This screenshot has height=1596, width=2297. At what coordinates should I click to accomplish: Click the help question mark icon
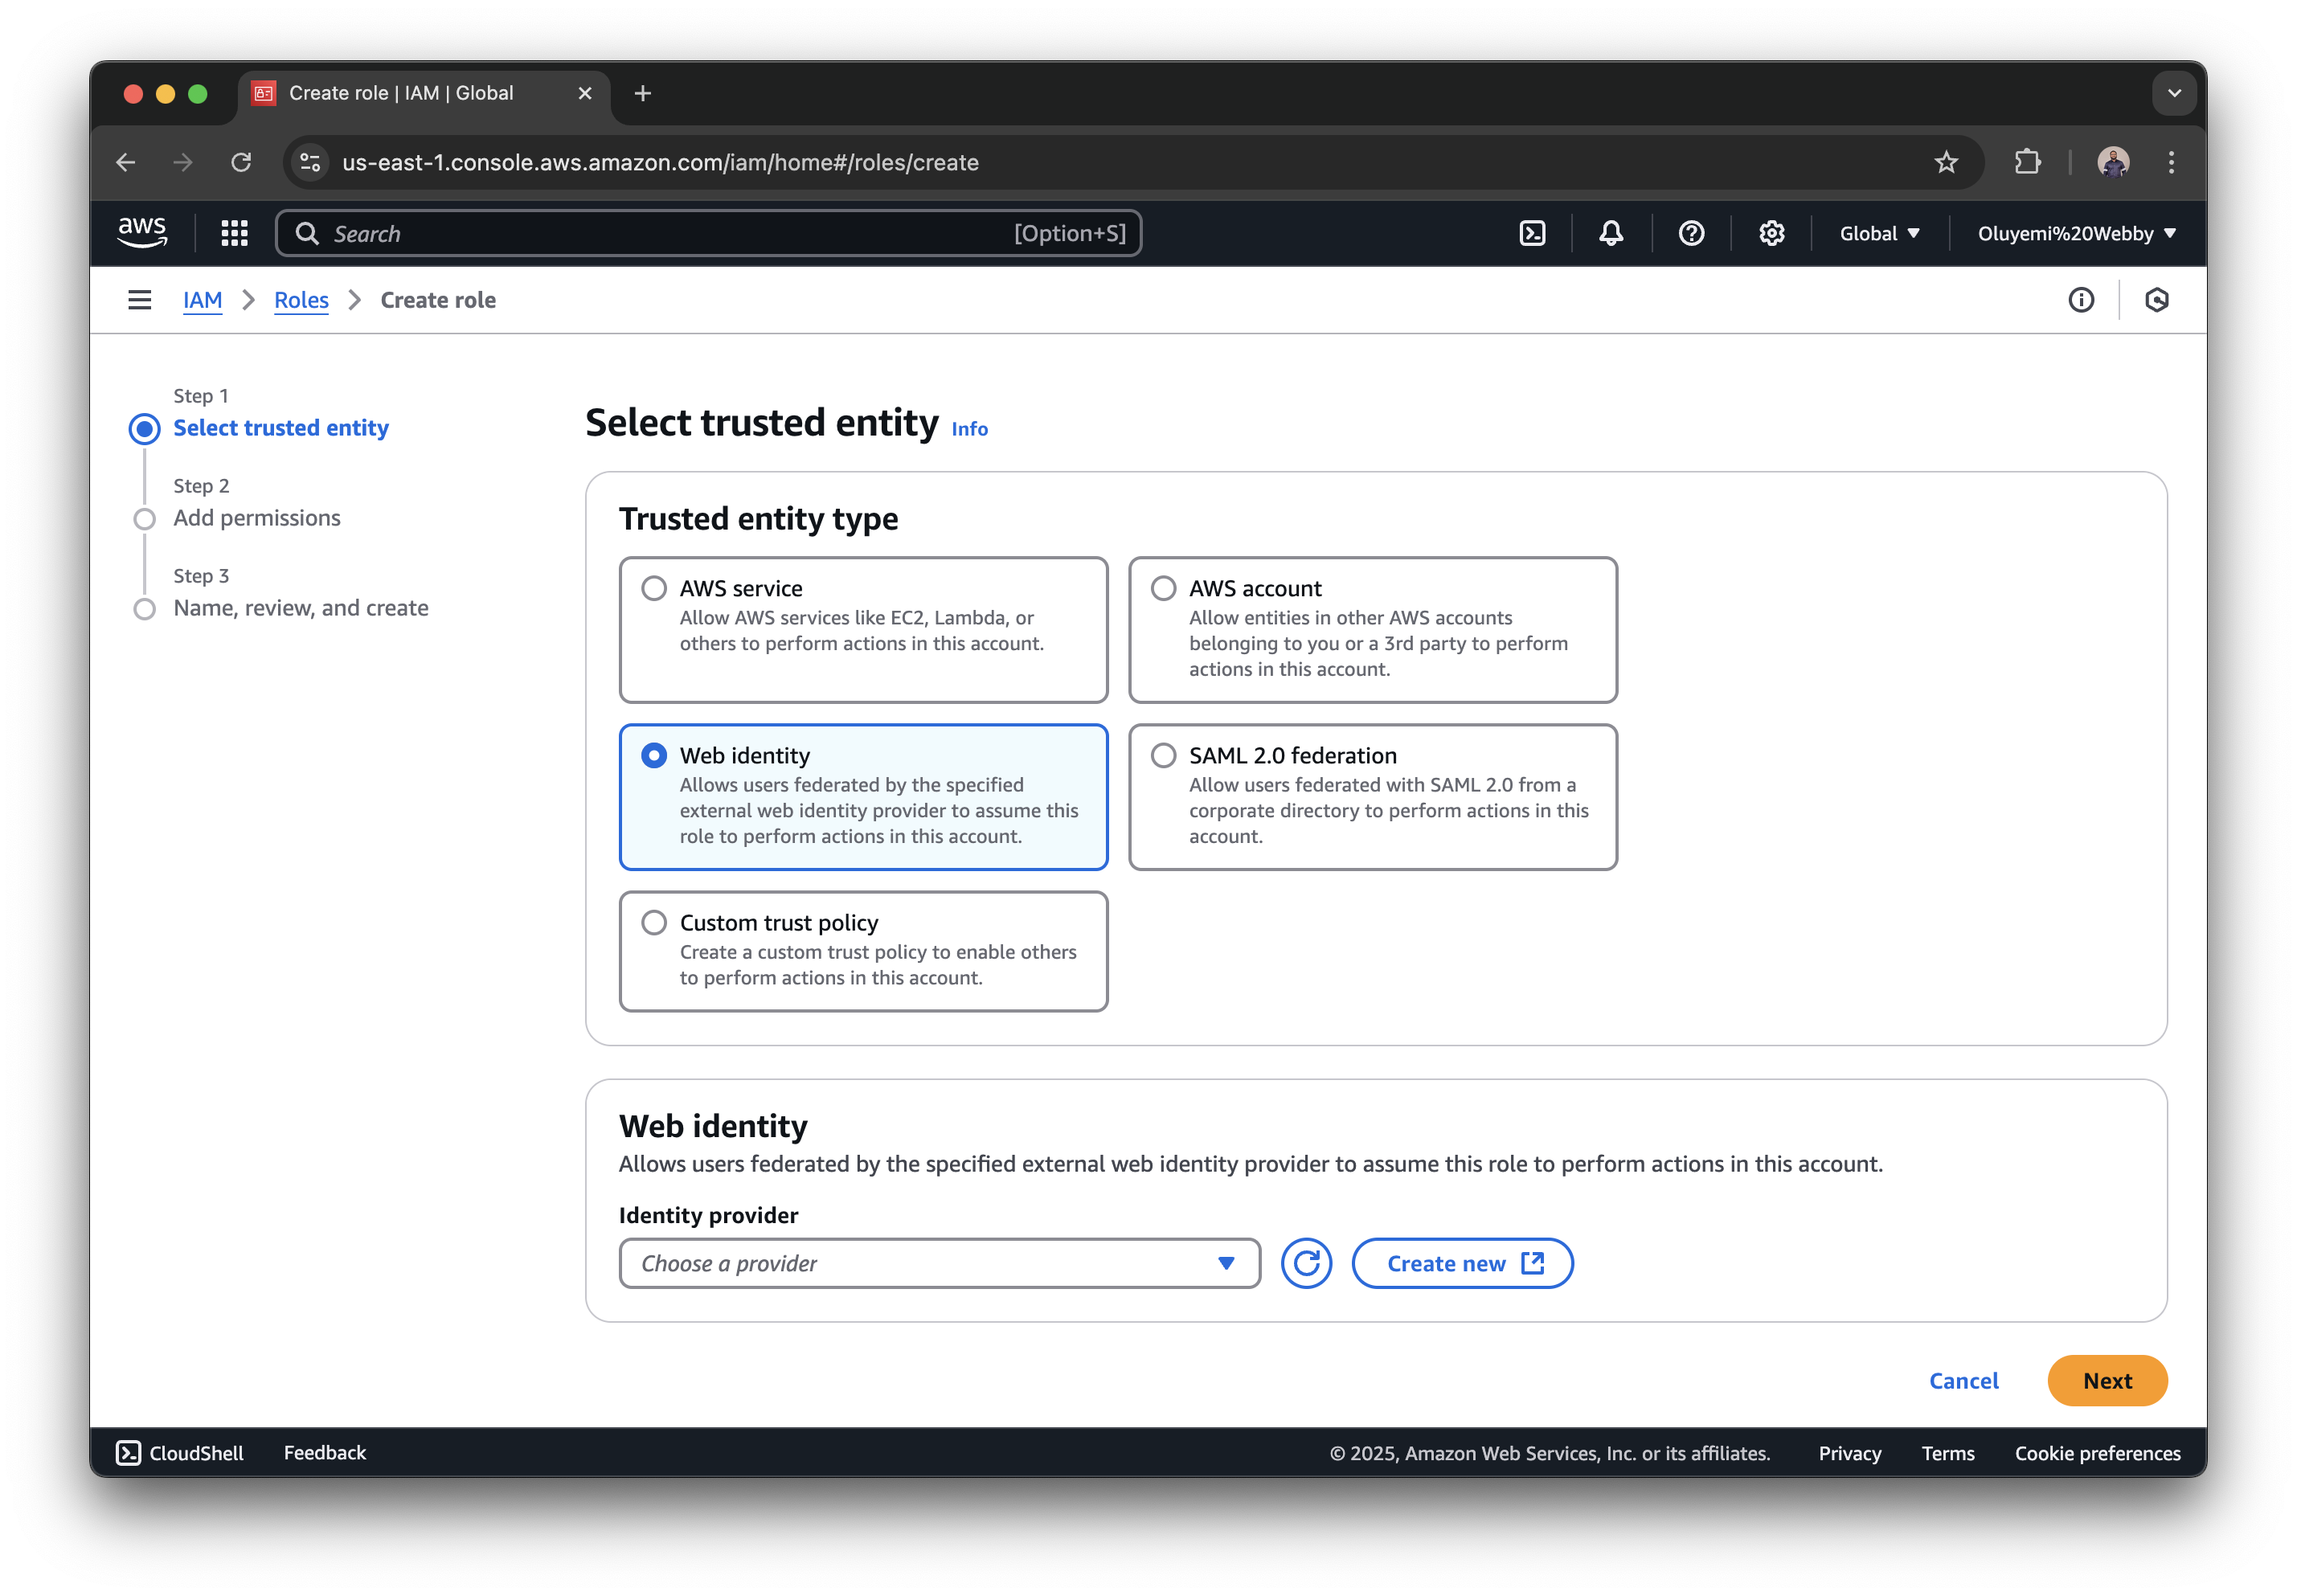[x=1691, y=233]
